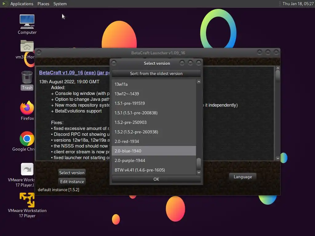Select version 13w12~-1439
This screenshot has height=236, width=315.
[154, 94]
